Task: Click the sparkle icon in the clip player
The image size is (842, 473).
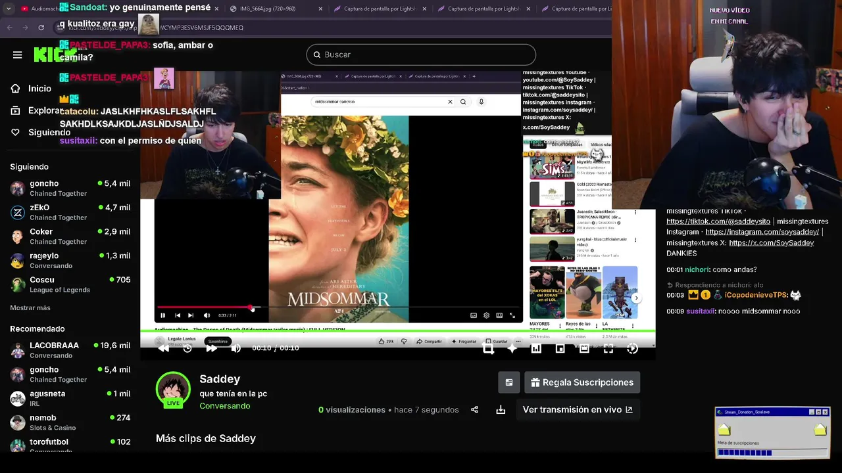Action: [x=512, y=349]
